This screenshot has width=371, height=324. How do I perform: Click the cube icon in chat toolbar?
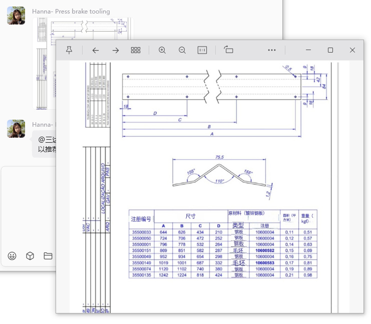coord(30,256)
